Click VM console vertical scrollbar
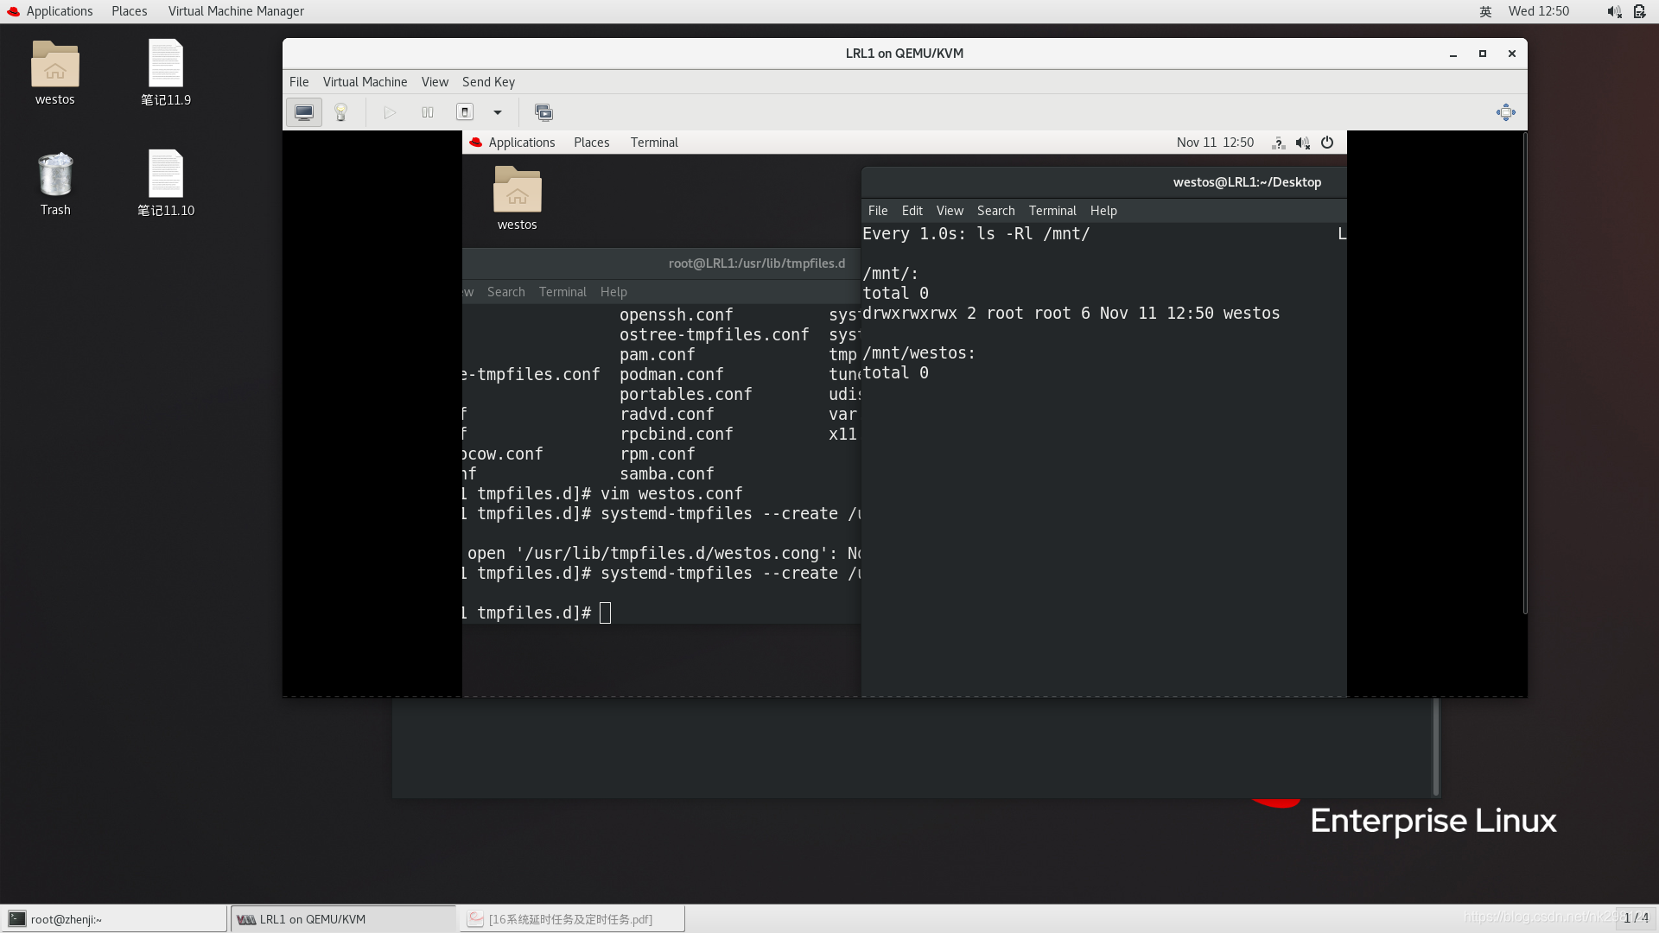This screenshot has height=933, width=1659. click(1524, 373)
